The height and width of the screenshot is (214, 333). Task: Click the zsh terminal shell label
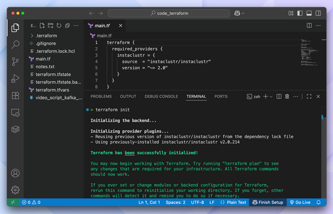pos(253,97)
